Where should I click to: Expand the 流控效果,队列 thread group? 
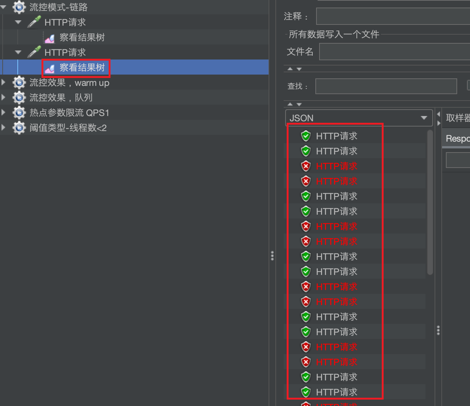[x=3, y=98]
